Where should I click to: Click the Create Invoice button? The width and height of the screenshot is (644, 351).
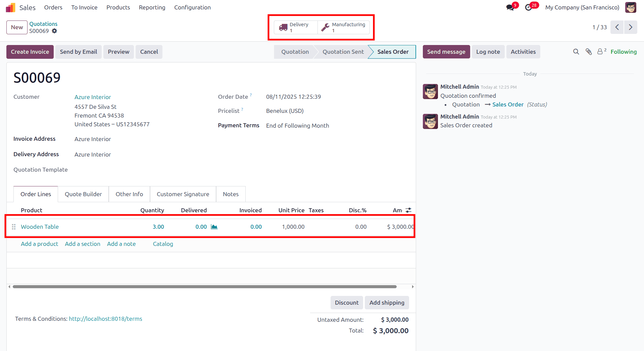(30, 52)
